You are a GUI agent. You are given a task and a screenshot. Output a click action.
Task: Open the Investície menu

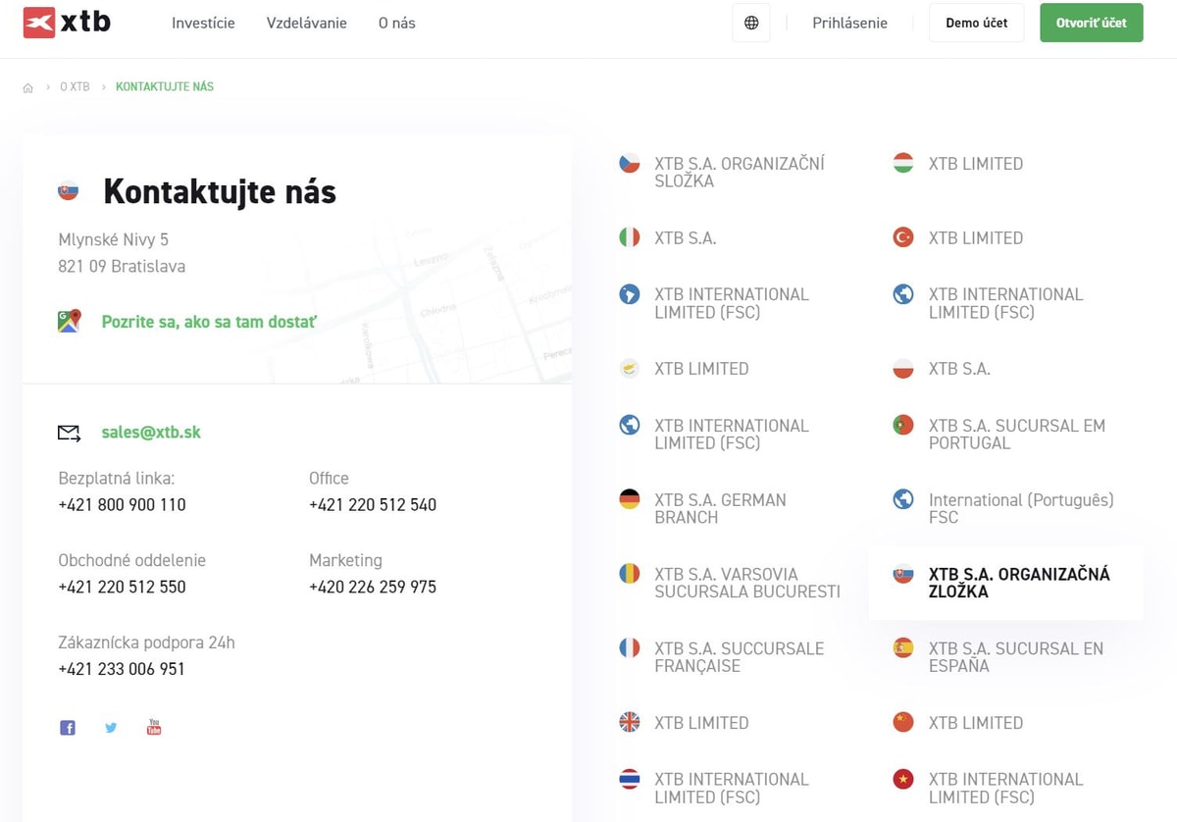tap(203, 23)
